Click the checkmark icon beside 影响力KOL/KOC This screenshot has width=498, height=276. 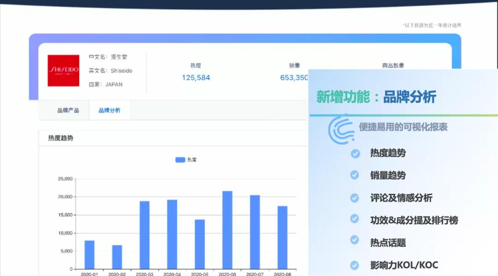point(354,264)
